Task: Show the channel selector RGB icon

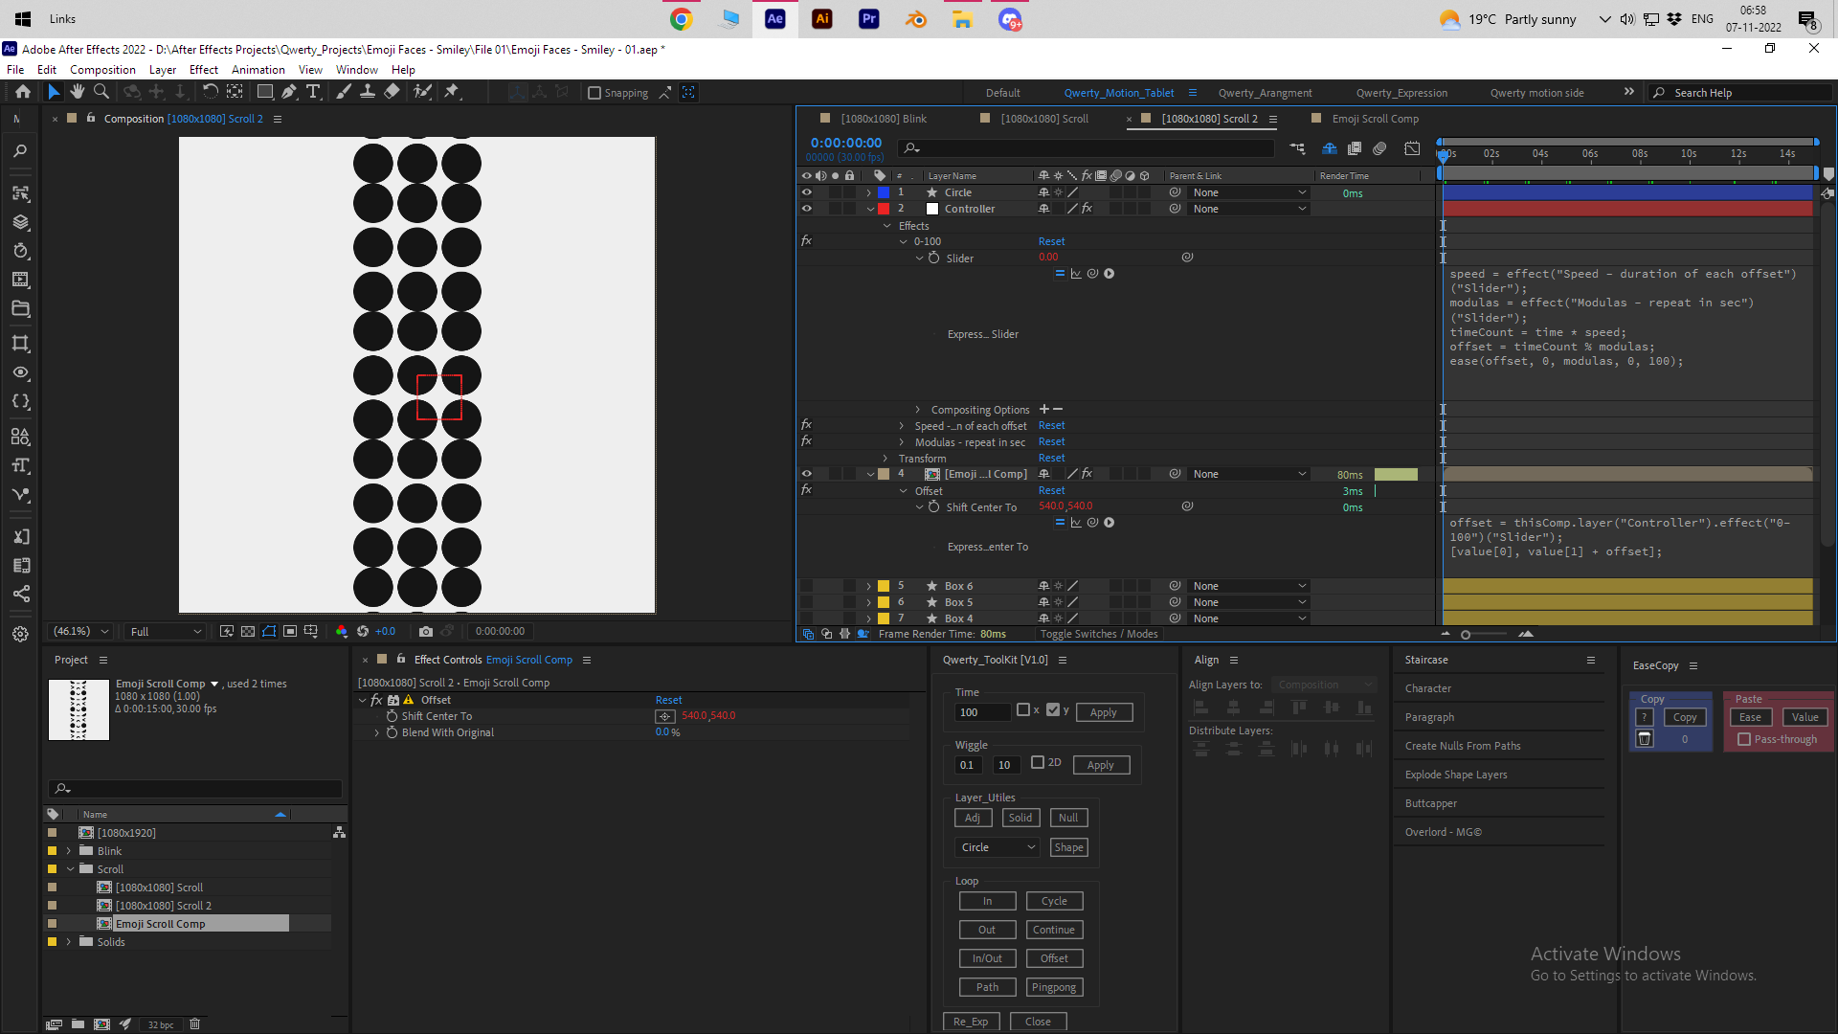Action: (342, 631)
